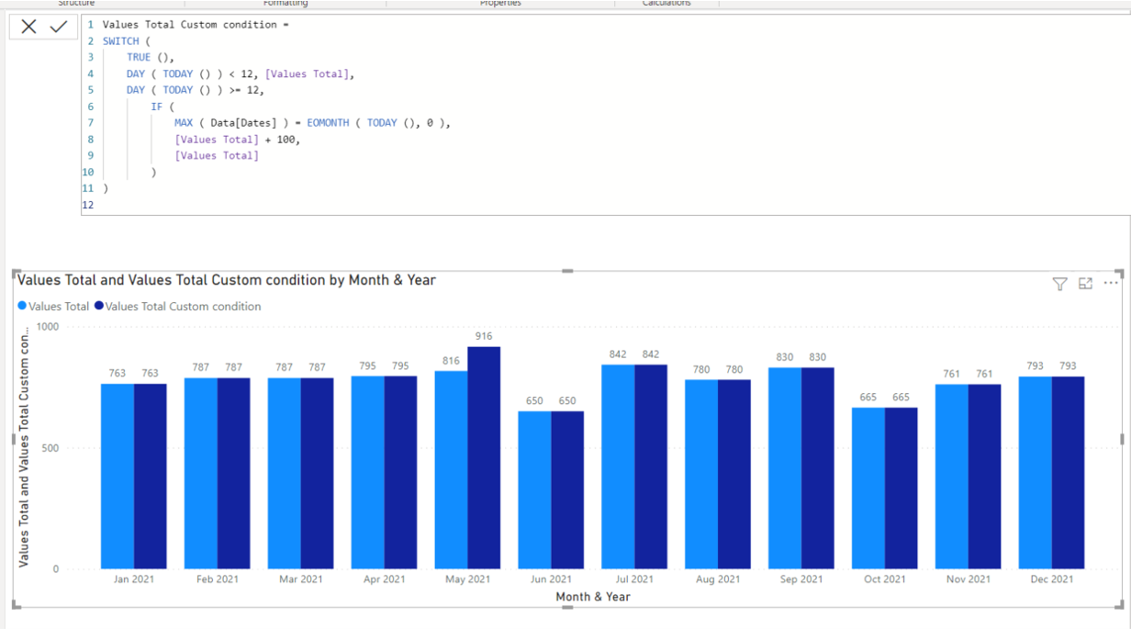Click the [Values Total] + 100 line
Screen dimensions: 1131x629
[237, 140]
